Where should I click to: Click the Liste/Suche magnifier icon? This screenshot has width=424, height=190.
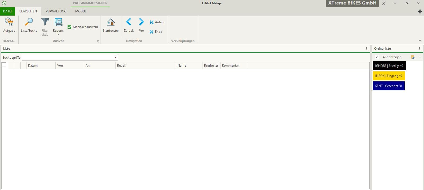[29, 22]
